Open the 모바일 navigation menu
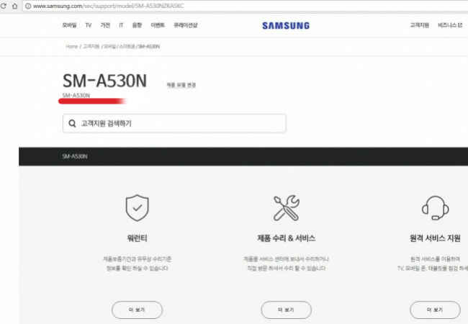Image resolution: width=468 pixels, height=324 pixels. [x=69, y=25]
